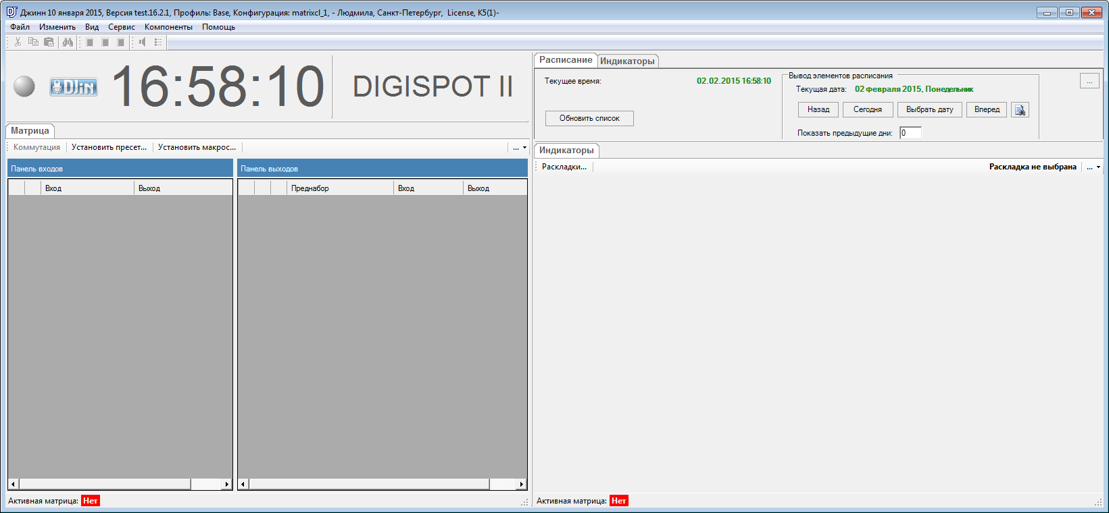The width and height of the screenshot is (1109, 513).
Task: Click the document search icon beside Вперед
Action: [x=1020, y=109]
